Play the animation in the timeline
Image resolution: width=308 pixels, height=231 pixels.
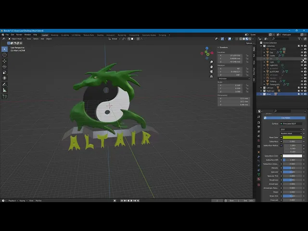[131, 201]
